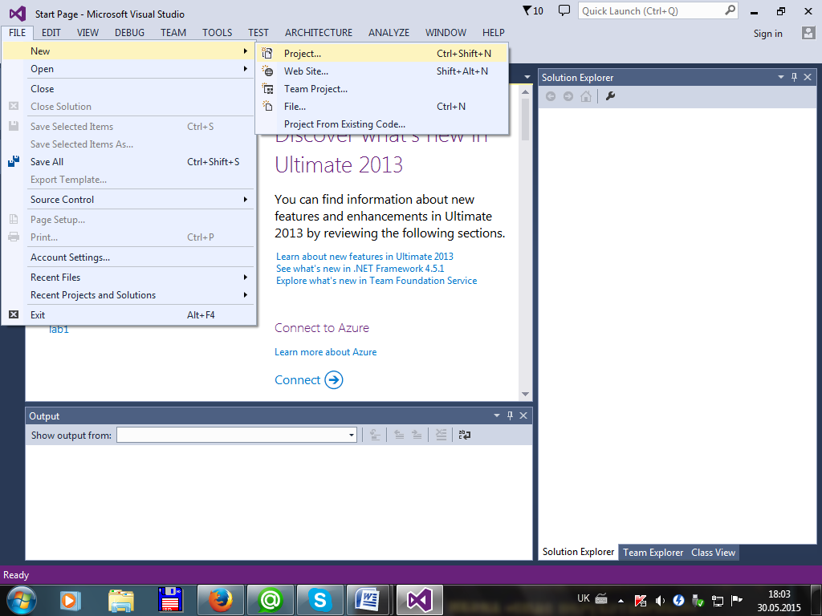The image size is (822, 616).
Task: Click the clock showing 18:03
Action: (x=779, y=594)
